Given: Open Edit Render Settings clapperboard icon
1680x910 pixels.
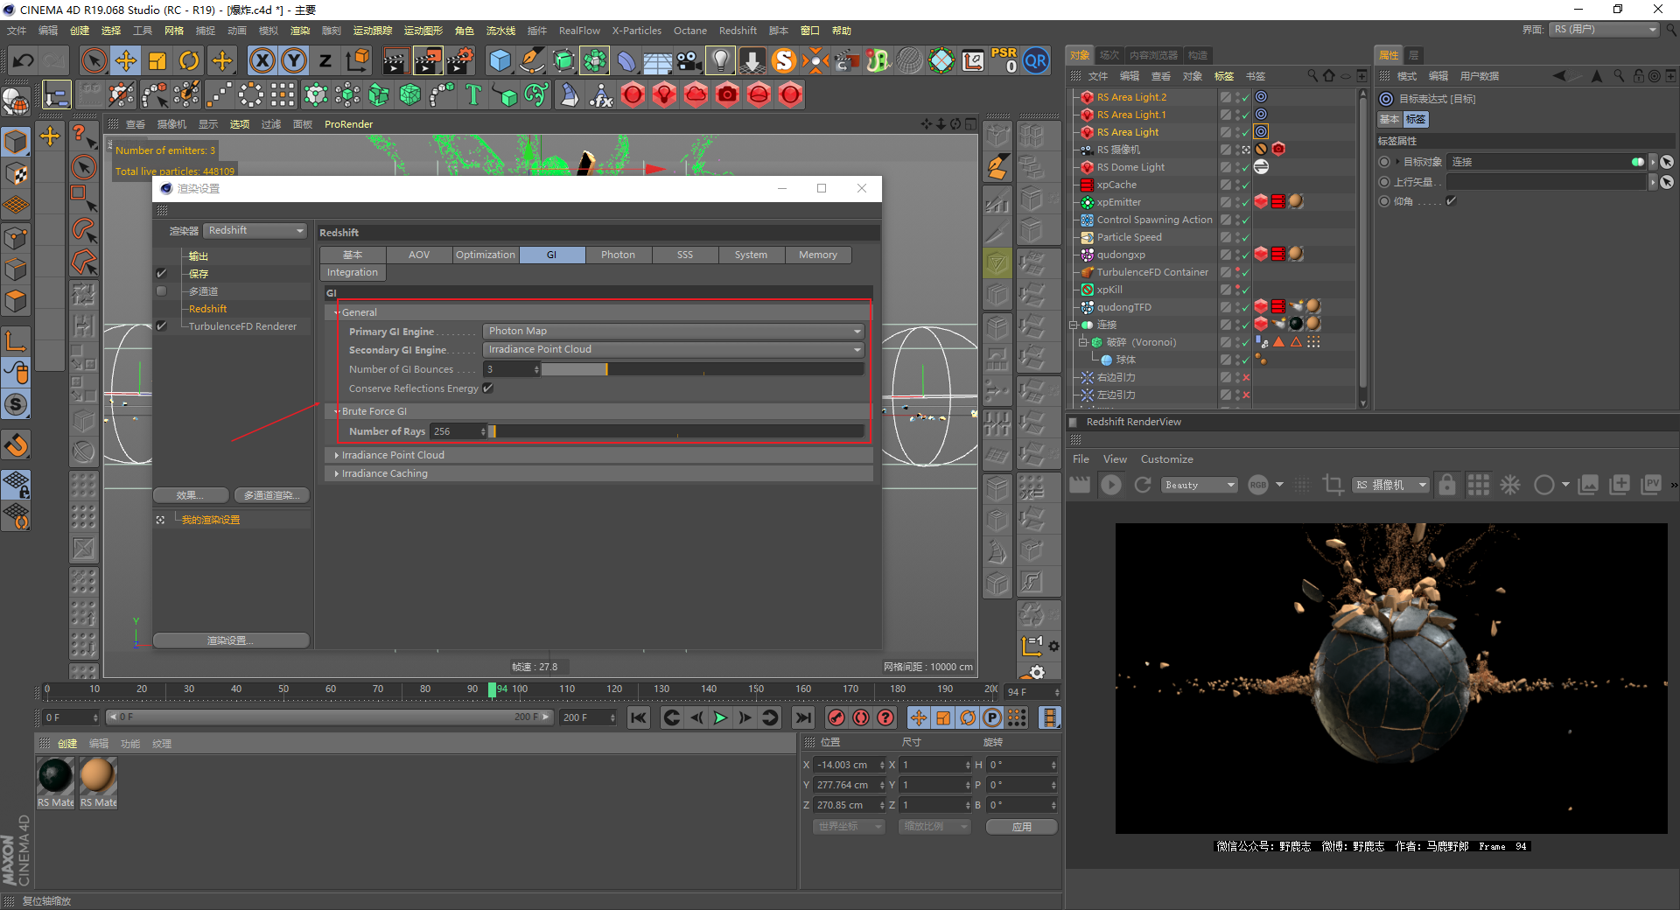Looking at the screenshot, I should tap(460, 60).
